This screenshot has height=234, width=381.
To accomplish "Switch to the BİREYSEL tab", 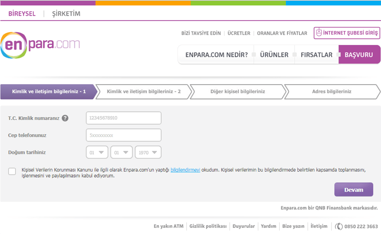I will 22,13.
